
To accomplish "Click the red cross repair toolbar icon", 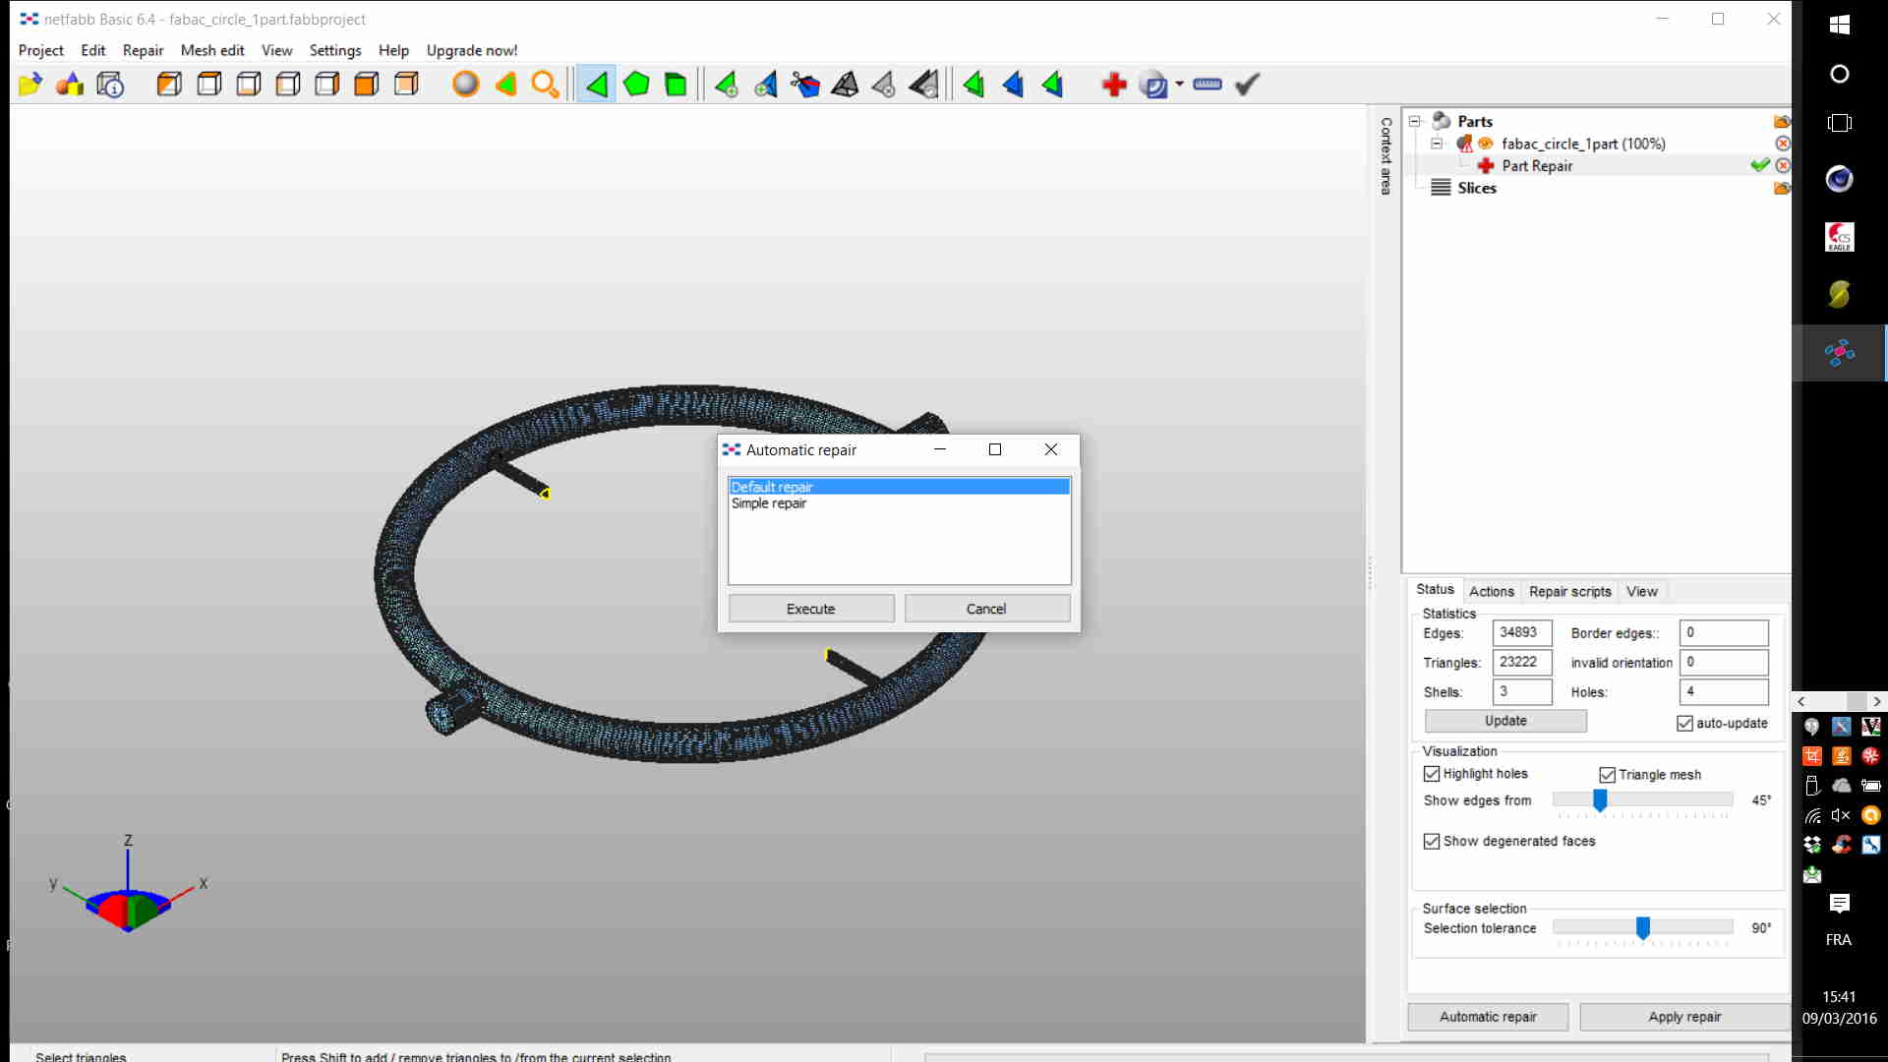I will point(1114,85).
